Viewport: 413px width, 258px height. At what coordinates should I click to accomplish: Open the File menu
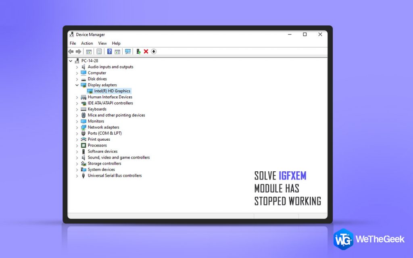[73, 44]
